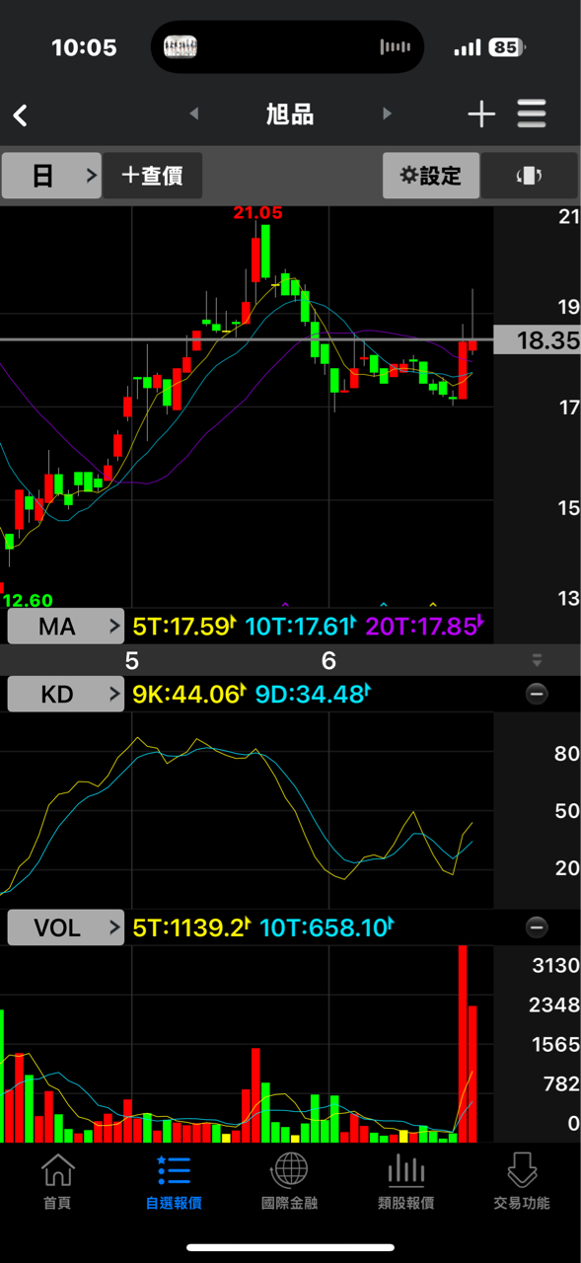Open 交易功能 trading icon
The height and width of the screenshot is (1263, 581).
[522, 1182]
